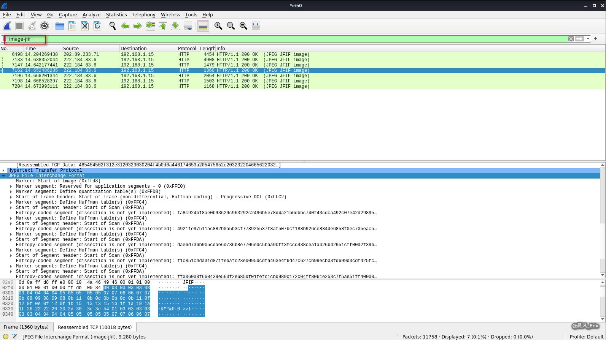Click hex dump pane scroll down arrow
The height and width of the screenshot is (340, 606).
pos(603,319)
